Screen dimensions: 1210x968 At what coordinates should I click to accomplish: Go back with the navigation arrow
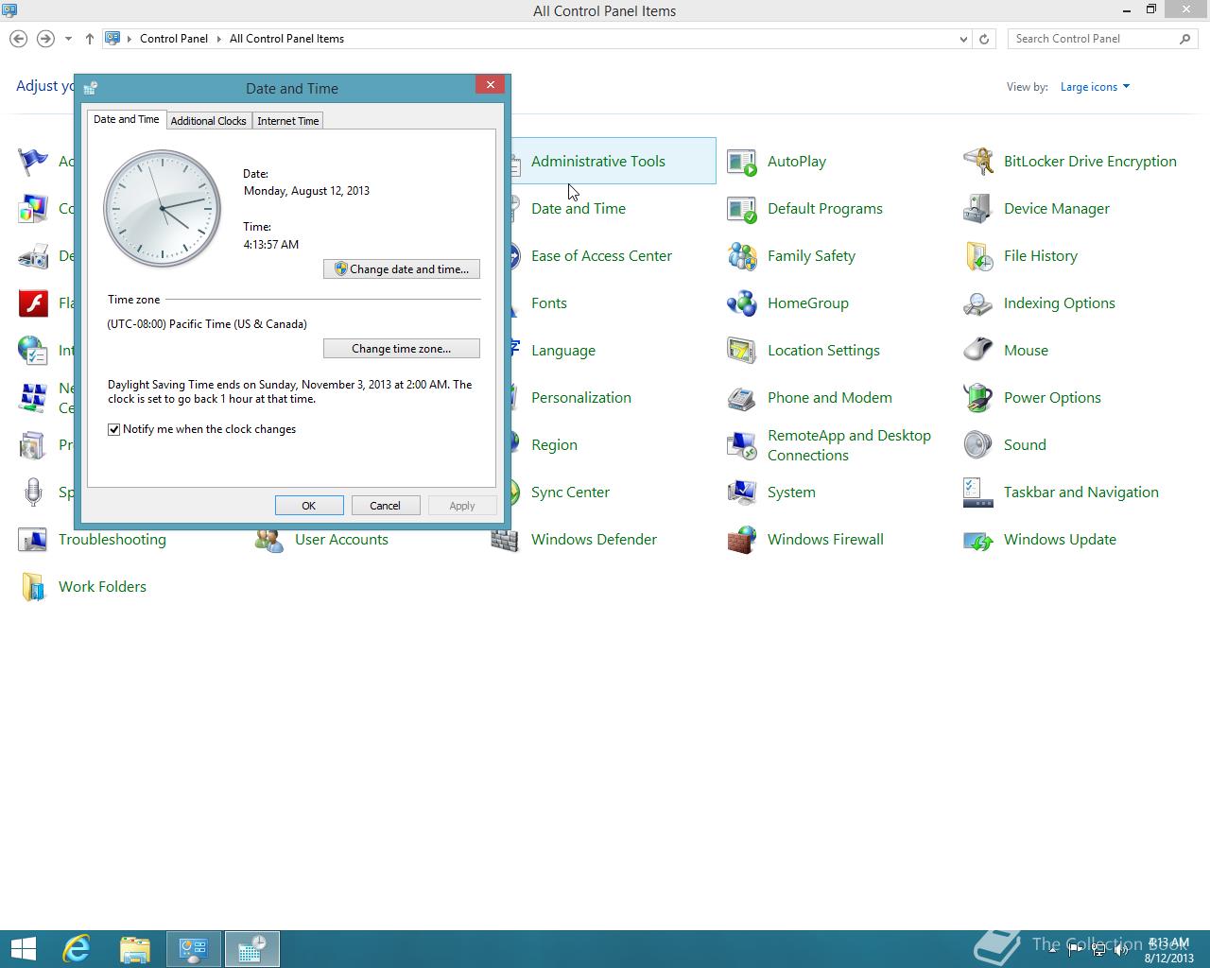(x=18, y=39)
